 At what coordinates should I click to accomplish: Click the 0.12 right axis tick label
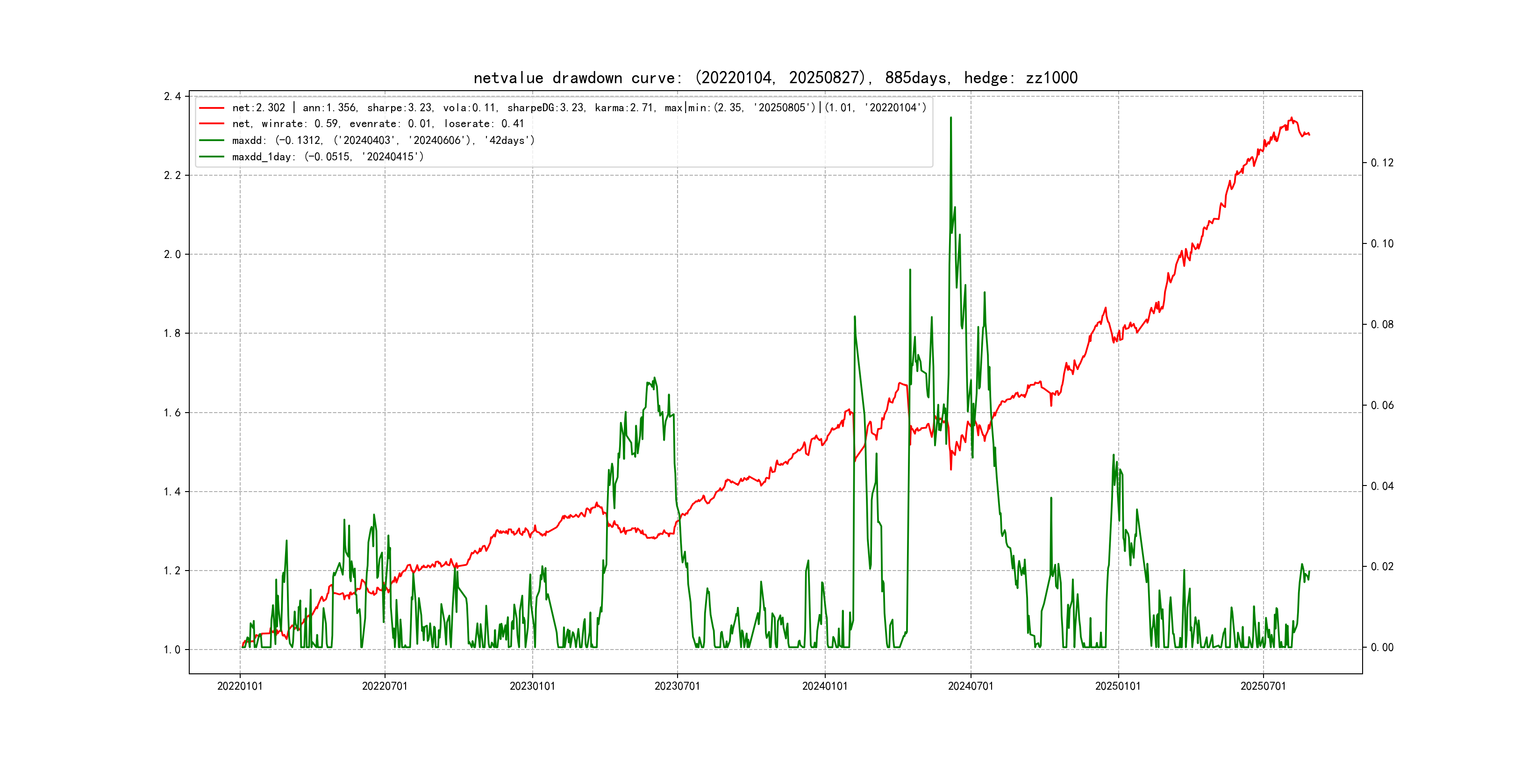1382,163
